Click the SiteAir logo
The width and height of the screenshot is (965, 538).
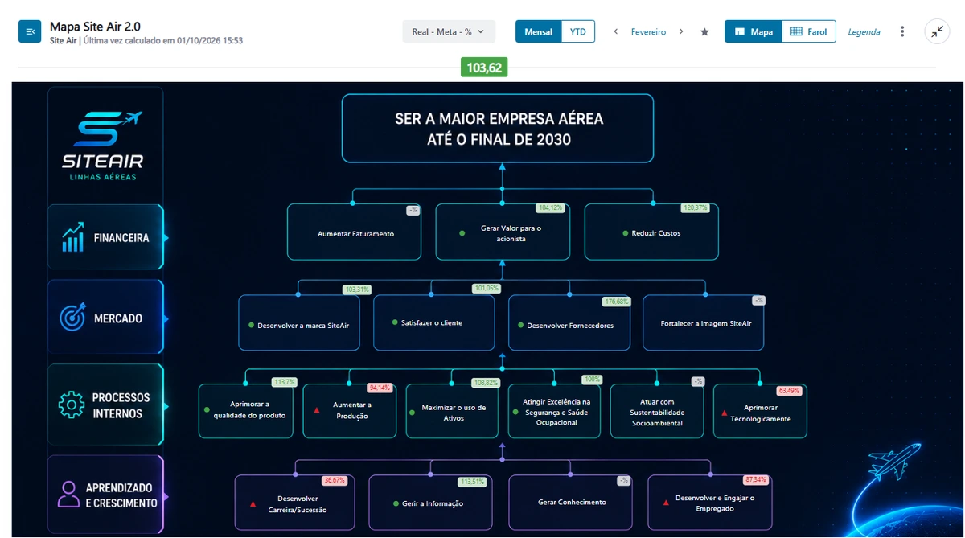coord(103,146)
